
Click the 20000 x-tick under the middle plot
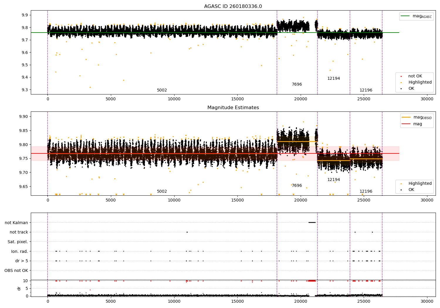point(301,200)
